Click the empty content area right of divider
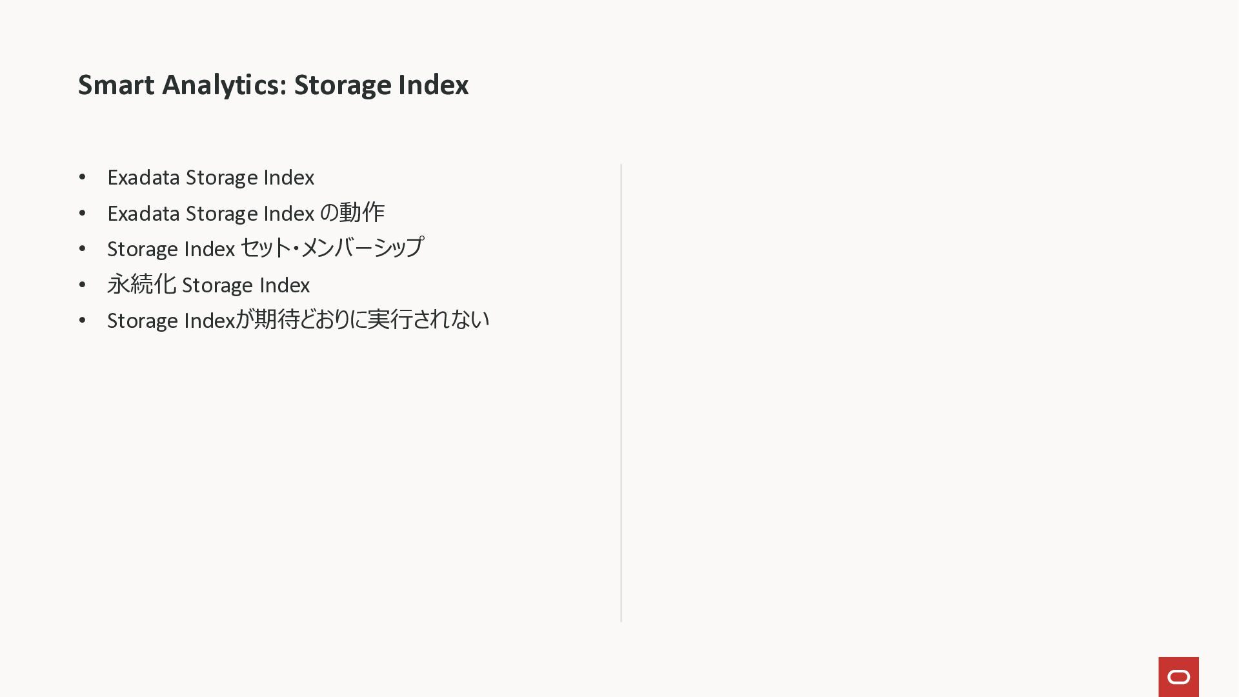Viewport: 1239px width, 697px height. tap(903, 387)
